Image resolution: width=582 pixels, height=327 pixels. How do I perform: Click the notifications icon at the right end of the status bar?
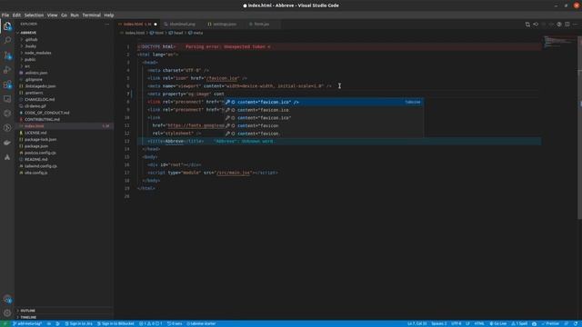pos(576,323)
